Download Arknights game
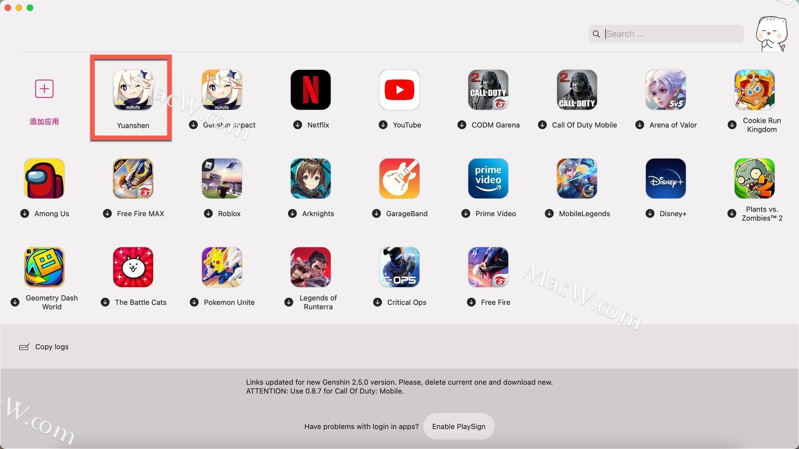 [x=292, y=214]
